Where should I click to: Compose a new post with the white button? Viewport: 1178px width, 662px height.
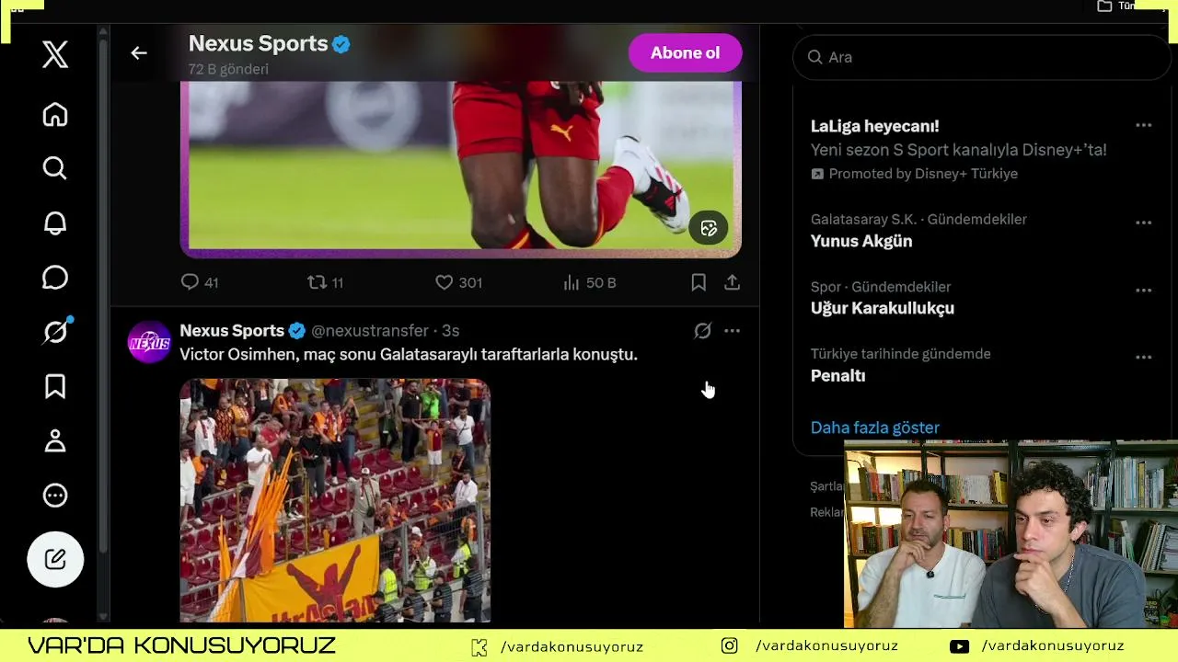coord(55,559)
